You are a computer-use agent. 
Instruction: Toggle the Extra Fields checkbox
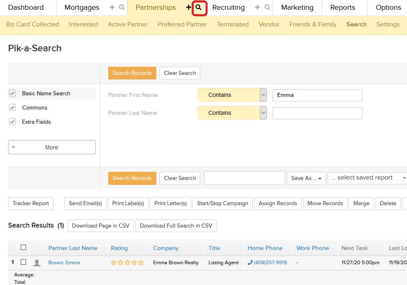coord(13,122)
